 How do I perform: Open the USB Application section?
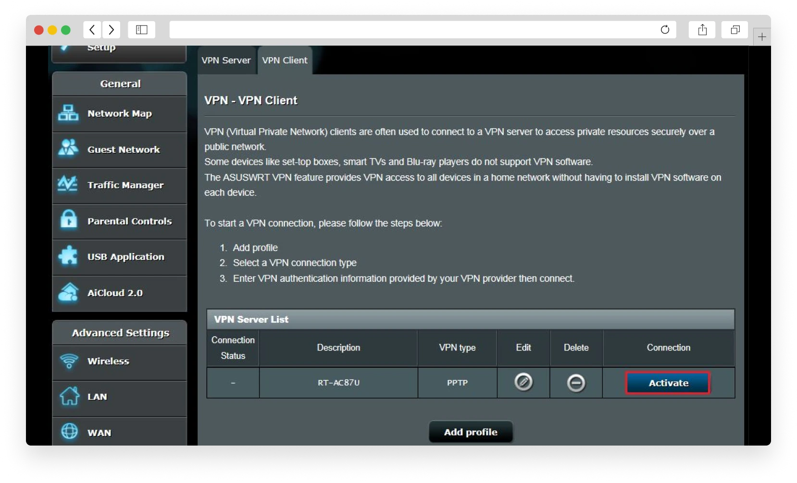[68, 257]
